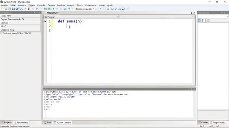Open the Ferramentas panel options dropdown arrow
The image size is (229, 128).
[34, 13]
